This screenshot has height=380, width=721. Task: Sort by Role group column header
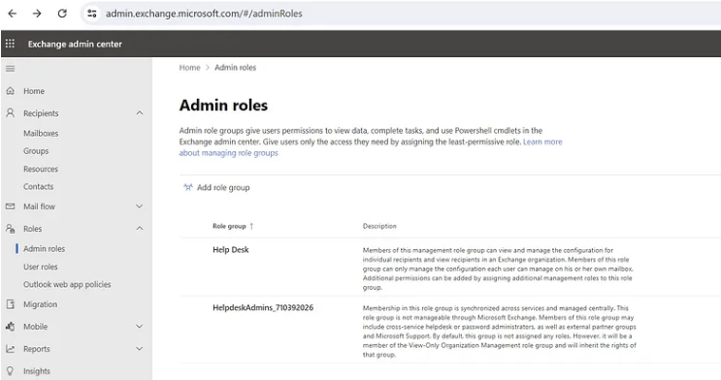[229, 226]
